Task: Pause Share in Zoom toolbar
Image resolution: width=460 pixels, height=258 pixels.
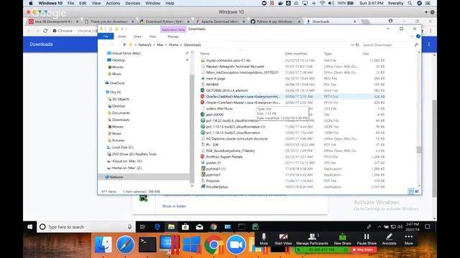Action: click(x=367, y=239)
